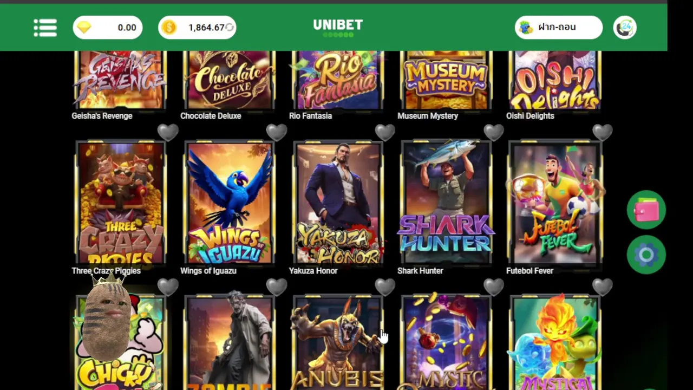
Task: Open the blue gear floating icon
Action: 646,255
